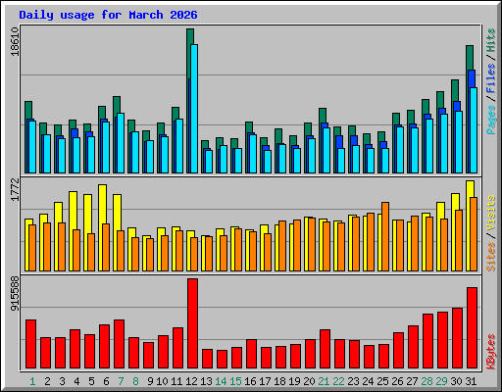Select the day 4 label on x-axis
This screenshot has height=392, width=502.
tap(76, 381)
